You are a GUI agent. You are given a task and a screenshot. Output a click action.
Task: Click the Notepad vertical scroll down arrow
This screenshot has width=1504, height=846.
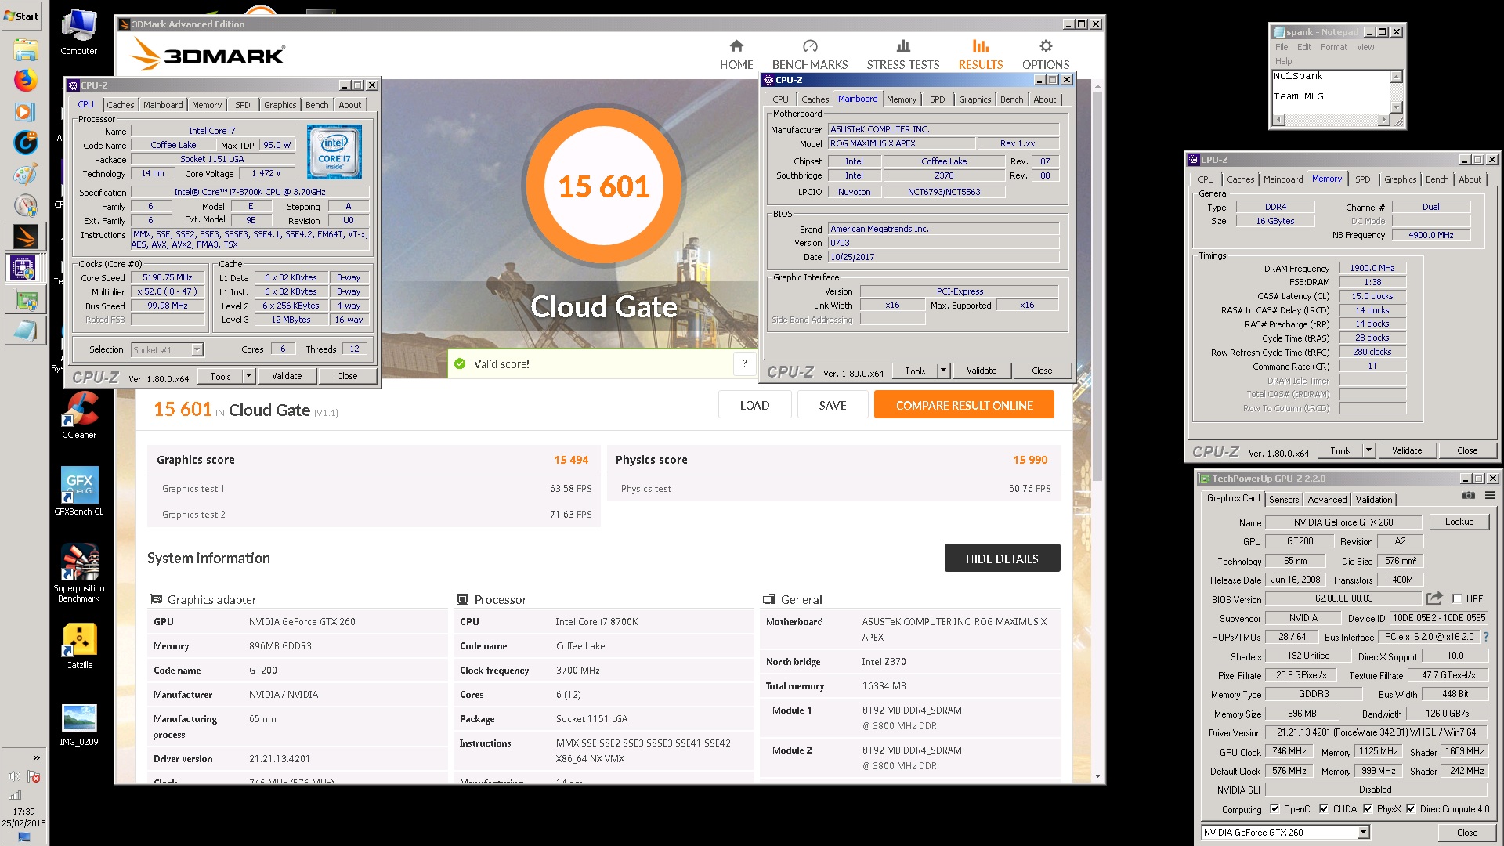point(1396,107)
